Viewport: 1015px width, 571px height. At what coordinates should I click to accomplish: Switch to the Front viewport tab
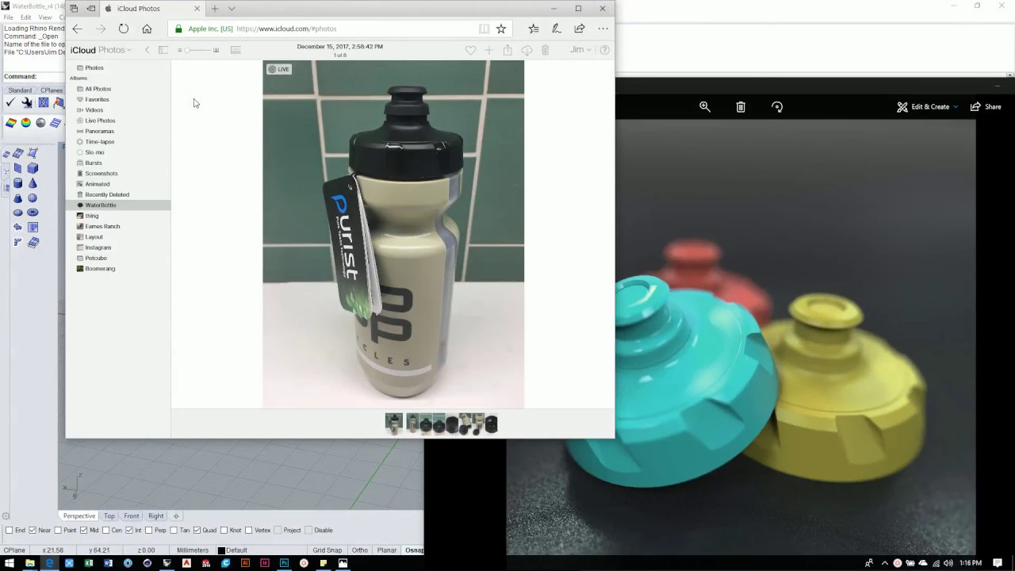(x=132, y=516)
